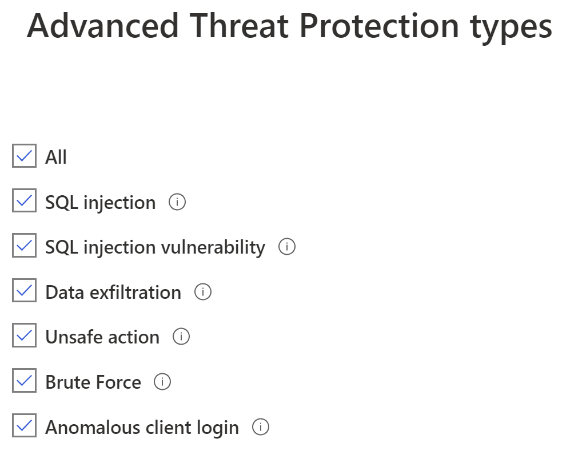Click the 'Anomalous client login' label
Screen dimensions: 582x466
(142, 428)
